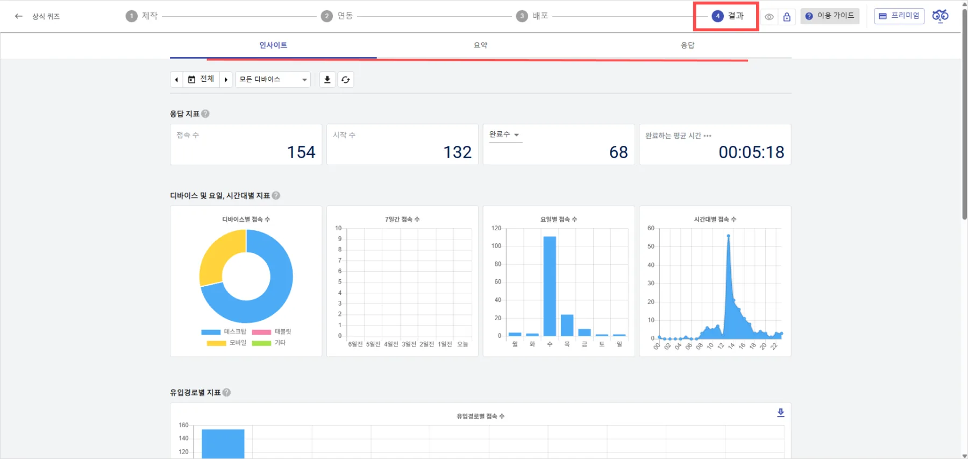Click the 접속 수 value 154
Image resolution: width=968 pixels, height=459 pixels.
pos(301,152)
